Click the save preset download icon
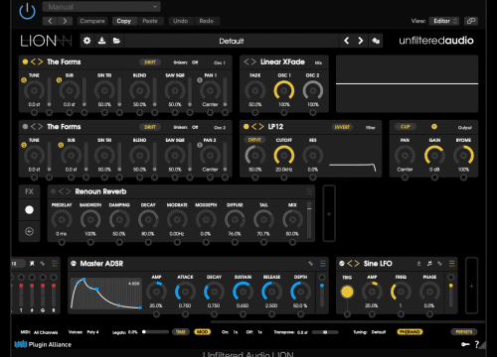 pyautogui.click(x=101, y=41)
